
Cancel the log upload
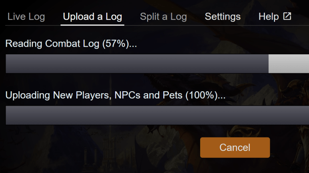tap(235, 147)
